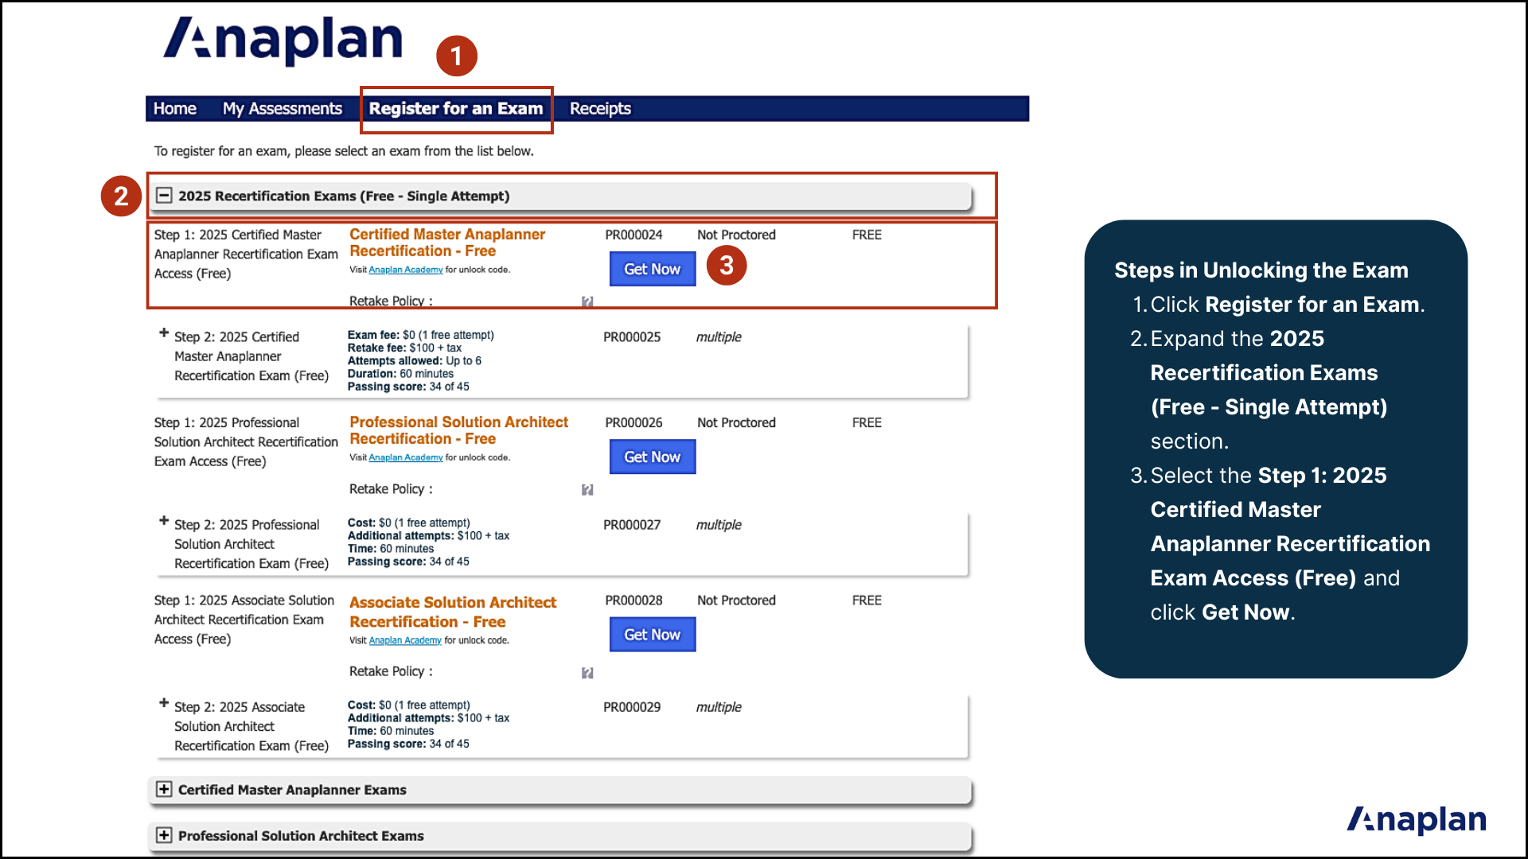Click exam code PR000026
The height and width of the screenshot is (859, 1528).
point(633,422)
